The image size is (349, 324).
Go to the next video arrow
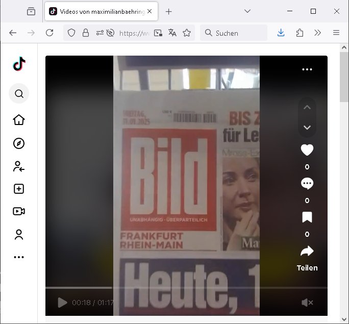tap(307, 127)
